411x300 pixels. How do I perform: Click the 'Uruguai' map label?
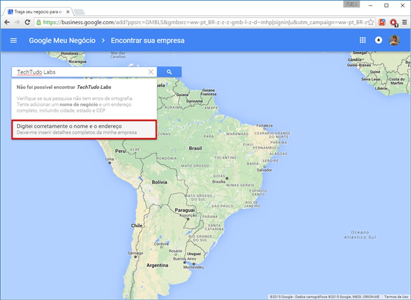[194, 254]
